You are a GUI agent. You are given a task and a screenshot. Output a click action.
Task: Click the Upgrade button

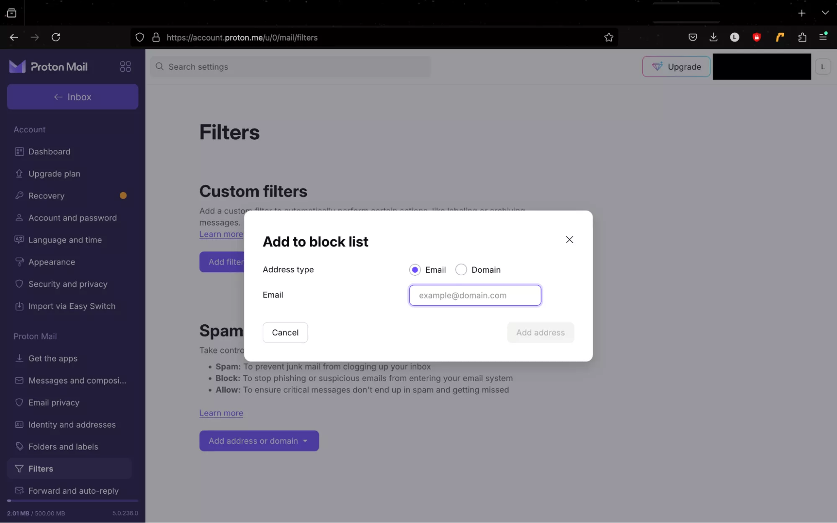tap(676, 67)
